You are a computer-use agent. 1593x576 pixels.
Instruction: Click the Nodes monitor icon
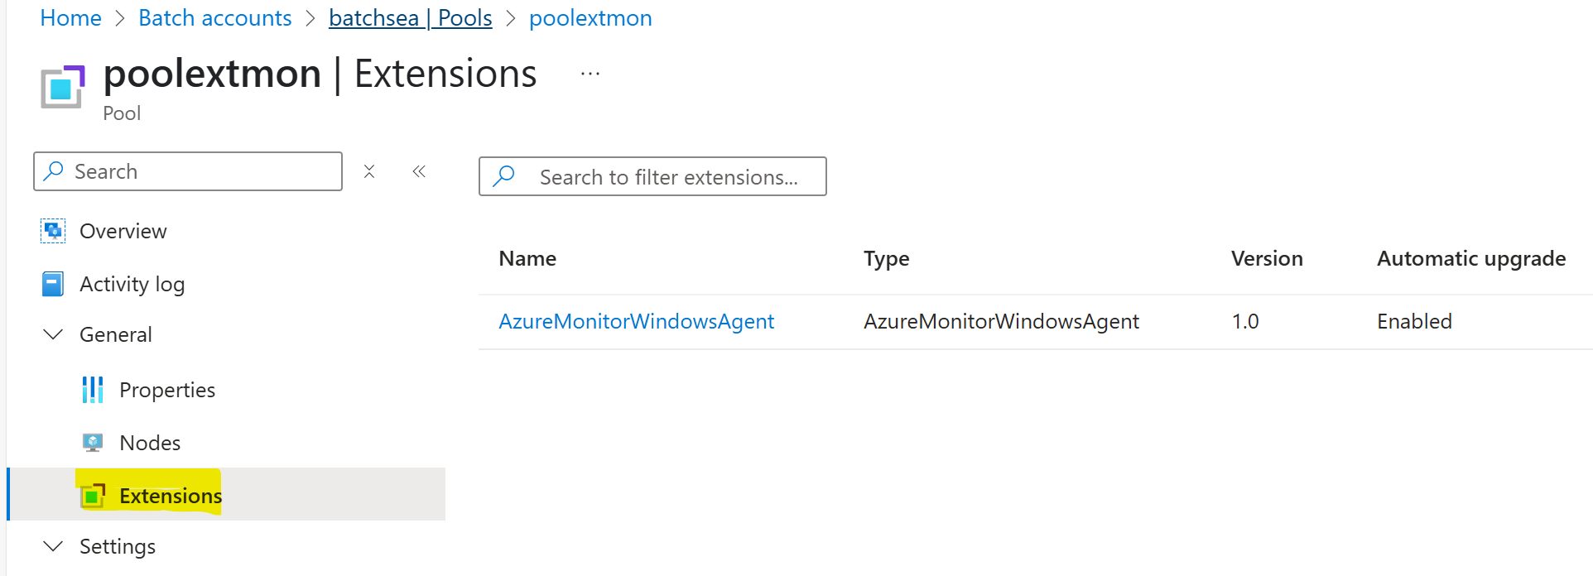[x=93, y=443]
